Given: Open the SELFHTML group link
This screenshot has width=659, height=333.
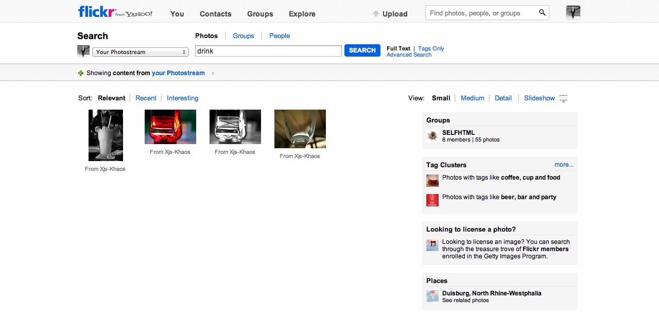Looking at the screenshot, I should pos(458,133).
